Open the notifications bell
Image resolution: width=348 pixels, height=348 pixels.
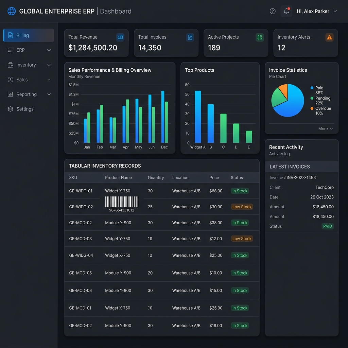pos(286,11)
